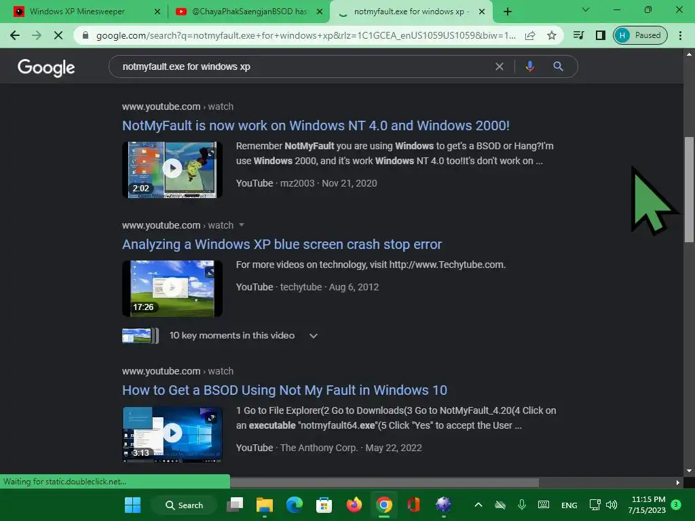Play the 2:02 NotMyFault video thumbnail
Viewport: 695px width, 521px height.
click(x=172, y=170)
